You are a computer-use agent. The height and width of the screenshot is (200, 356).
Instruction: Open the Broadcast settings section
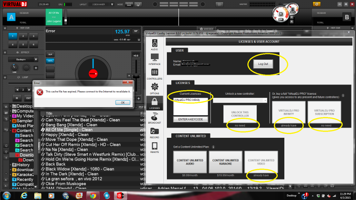click(154, 118)
